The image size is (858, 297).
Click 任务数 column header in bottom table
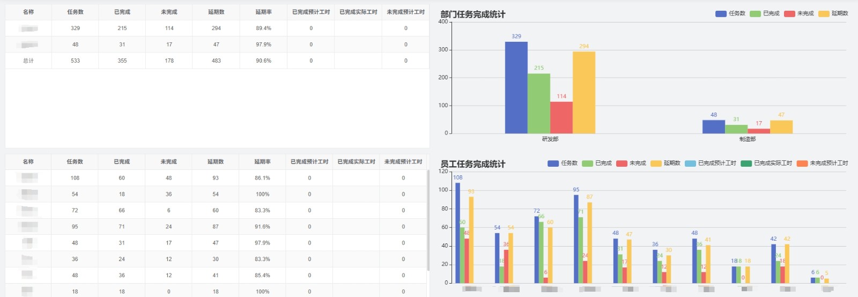pos(75,161)
